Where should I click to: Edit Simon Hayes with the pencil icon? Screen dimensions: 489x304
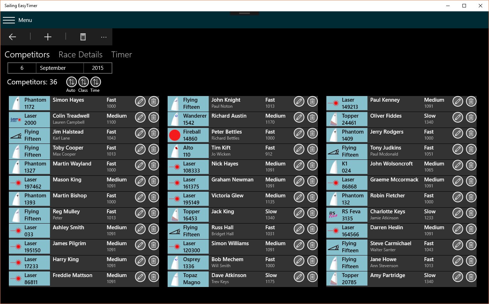(x=140, y=101)
